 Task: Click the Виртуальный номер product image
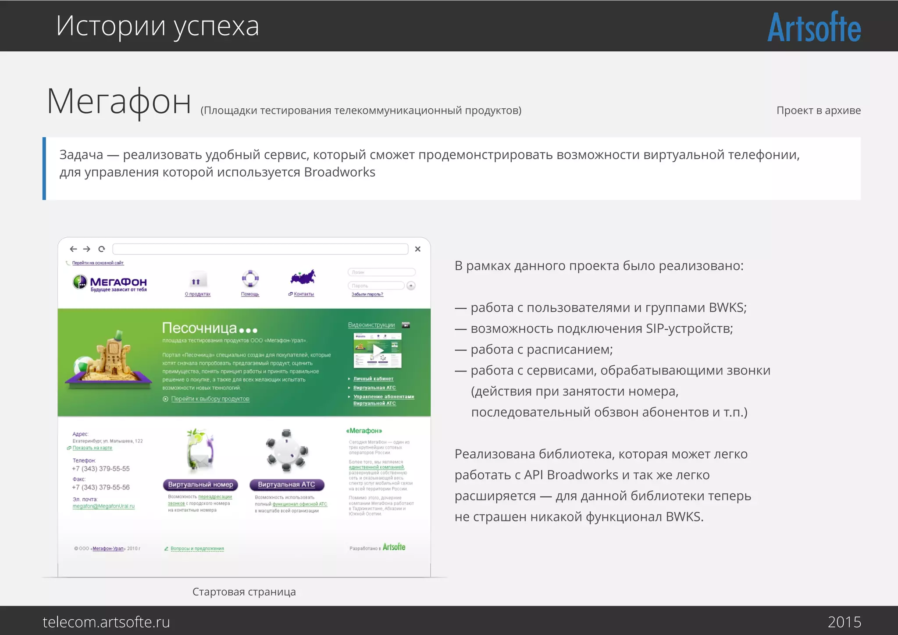pyautogui.click(x=200, y=451)
